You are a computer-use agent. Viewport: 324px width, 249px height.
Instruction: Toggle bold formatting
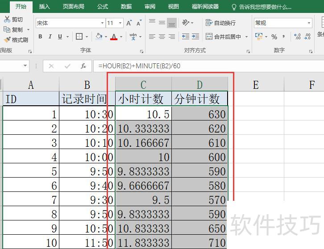coord(40,37)
